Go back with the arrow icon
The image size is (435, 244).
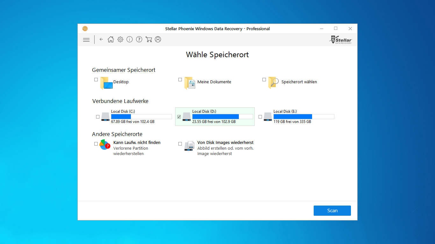(x=101, y=39)
